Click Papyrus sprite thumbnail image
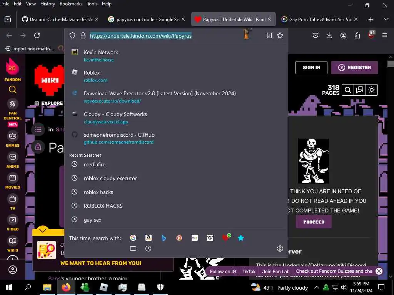 click(x=313, y=161)
